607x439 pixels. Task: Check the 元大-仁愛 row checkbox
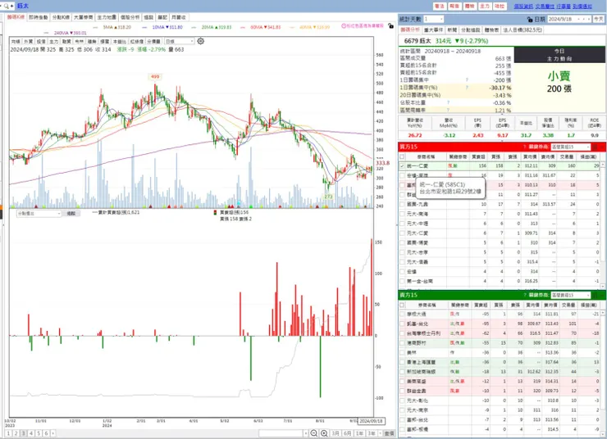pyautogui.click(x=402, y=233)
